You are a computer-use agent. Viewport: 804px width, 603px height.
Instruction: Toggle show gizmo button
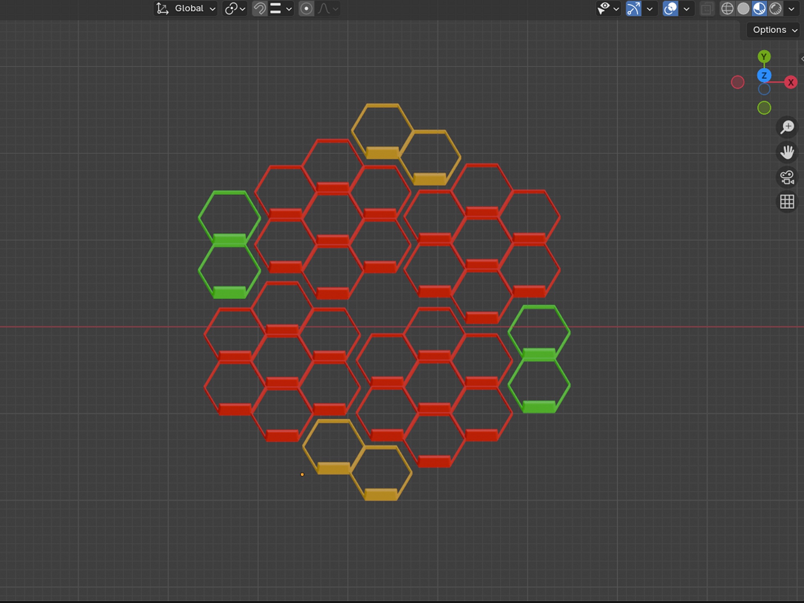(634, 8)
